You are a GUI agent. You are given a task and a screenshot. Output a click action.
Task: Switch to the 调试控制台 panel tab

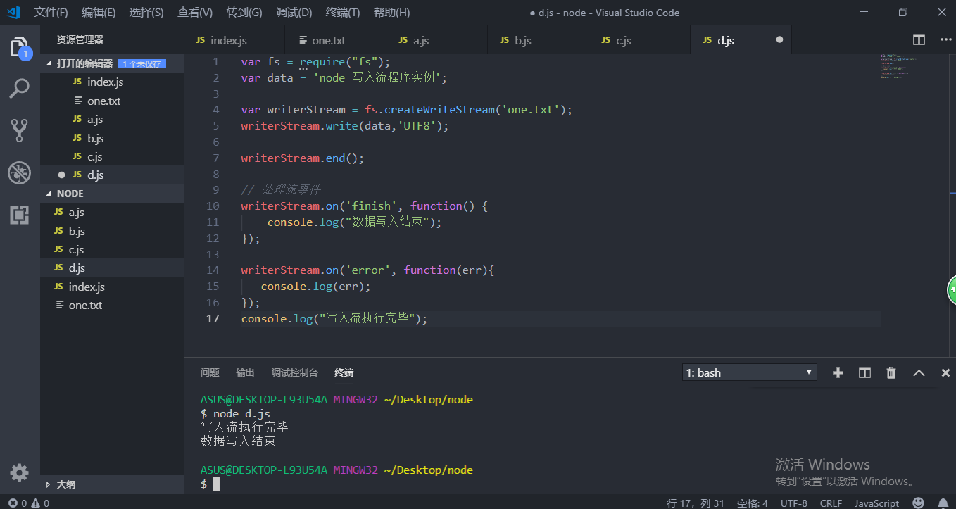[x=295, y=372]
